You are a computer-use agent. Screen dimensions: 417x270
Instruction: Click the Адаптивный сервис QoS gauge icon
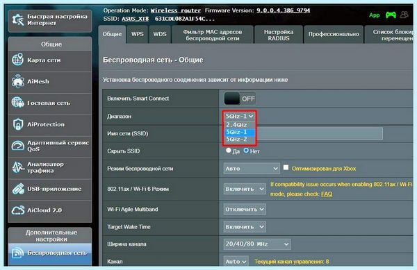point(17,146)
